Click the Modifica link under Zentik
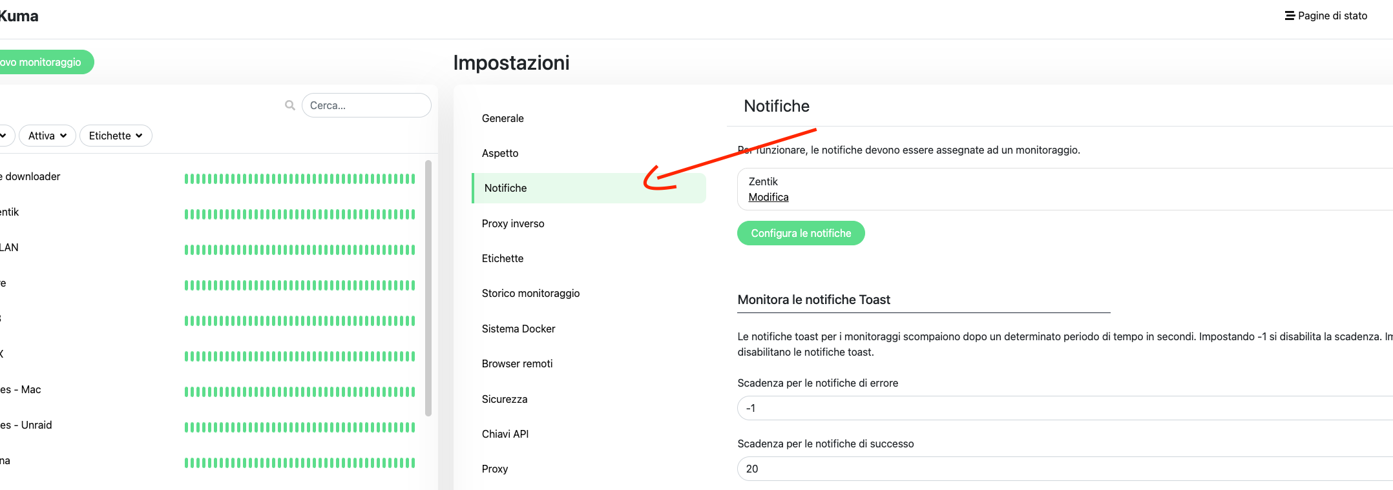Viewport: 1393px width, 490px height. (768, 197)
